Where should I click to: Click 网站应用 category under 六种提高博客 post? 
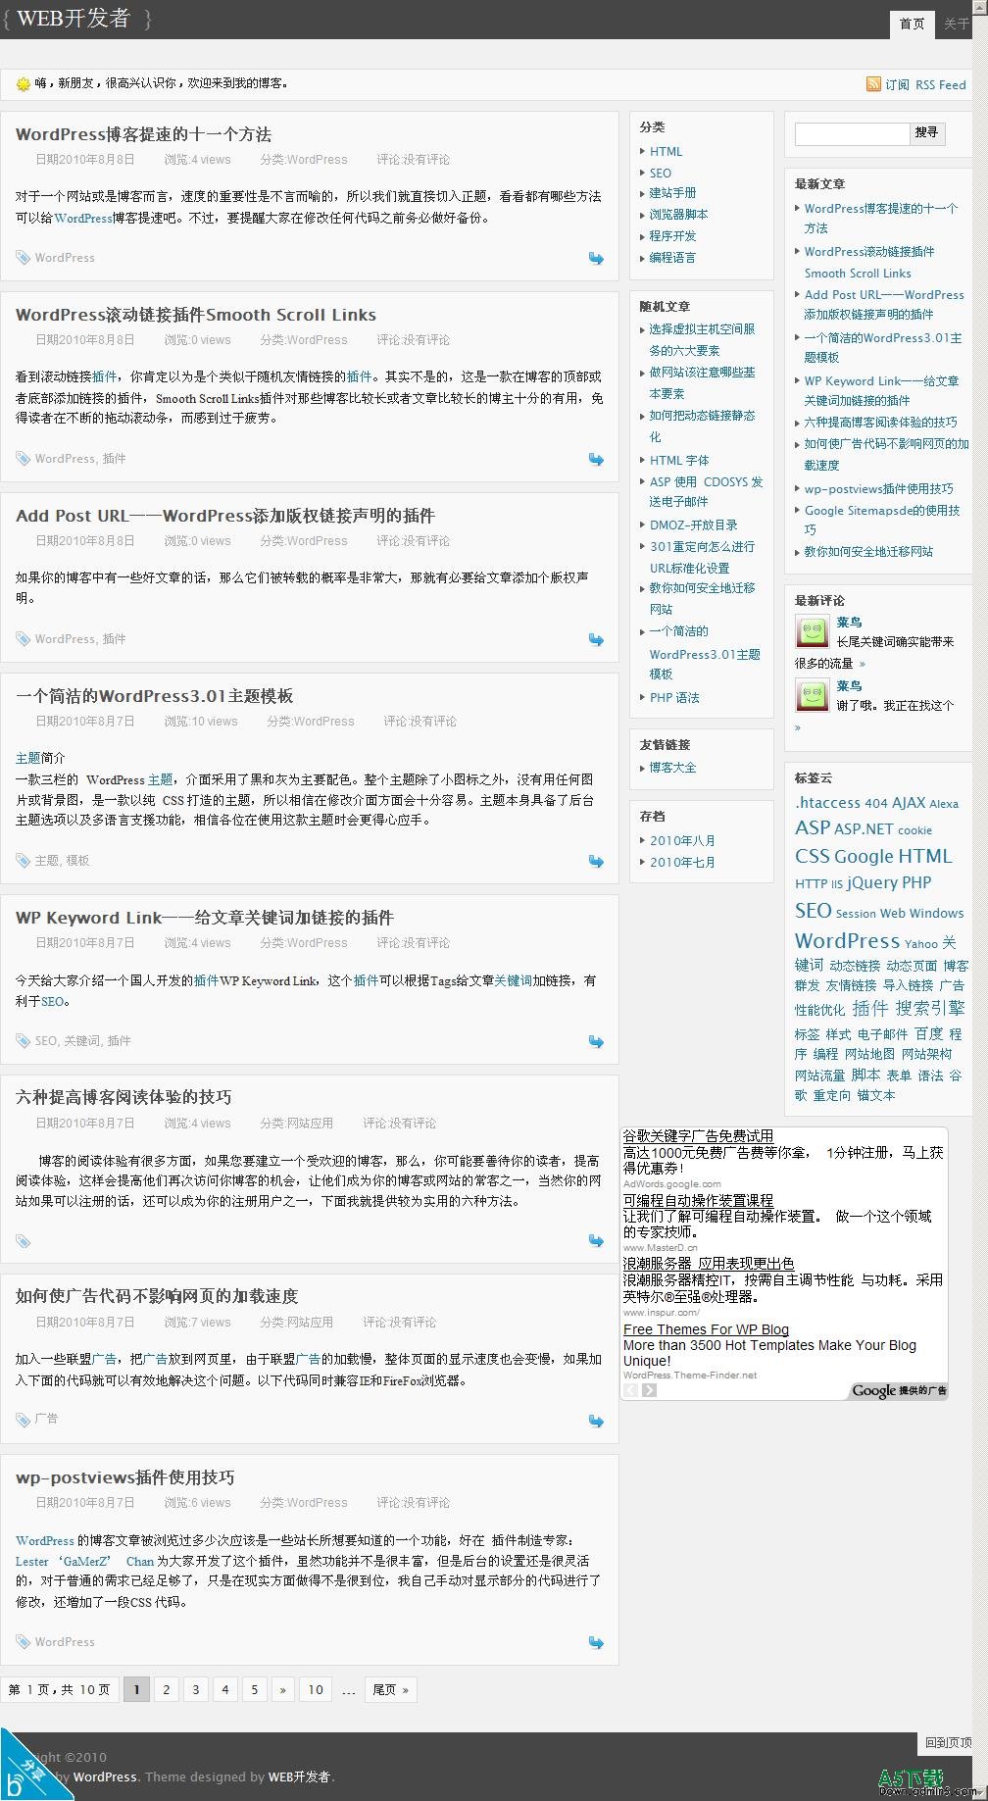click(x=310, y=1124)
